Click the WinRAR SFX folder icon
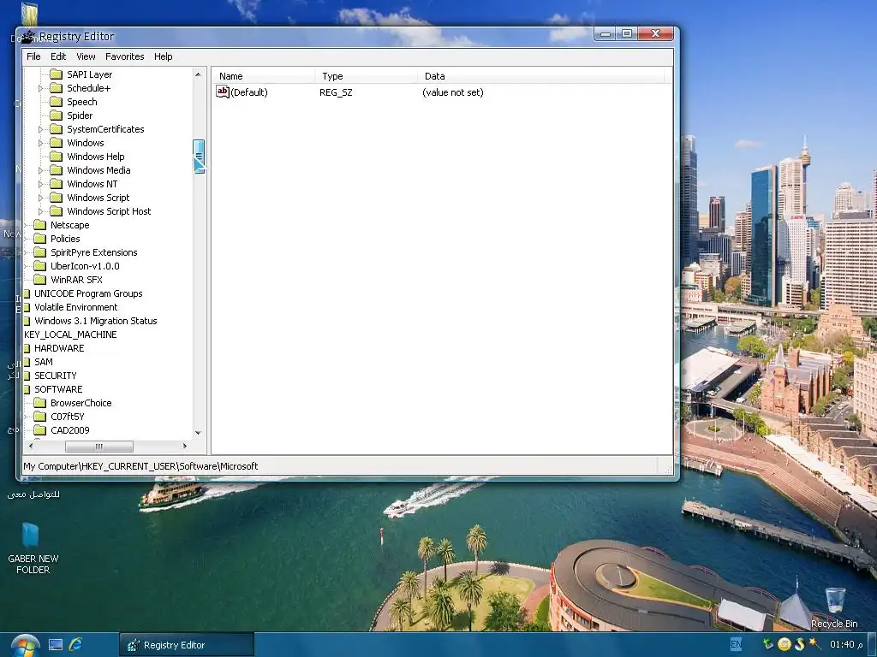 click(x=39, y=280)
